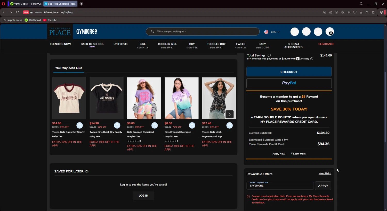The width and height of the screenshot is (387, 211).
Task: Click The Children's Place logo
Action: [x=60, y=32]
